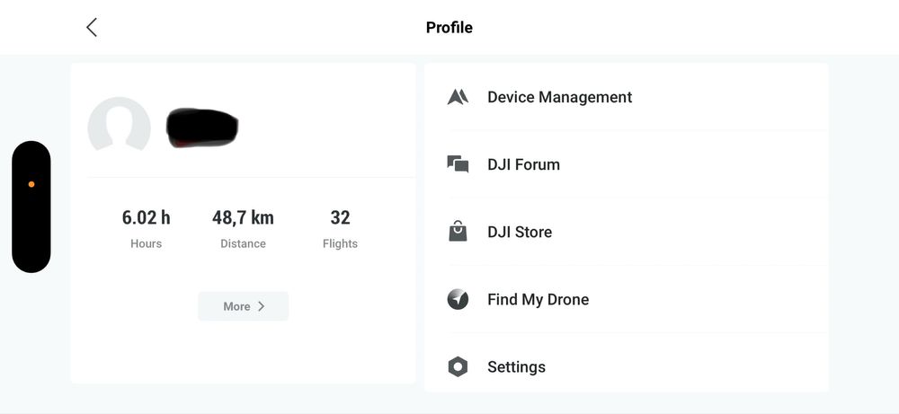Go back using the top-left arrow
The height and width of the screenshot is (414, 899).
tap(92, 28)
